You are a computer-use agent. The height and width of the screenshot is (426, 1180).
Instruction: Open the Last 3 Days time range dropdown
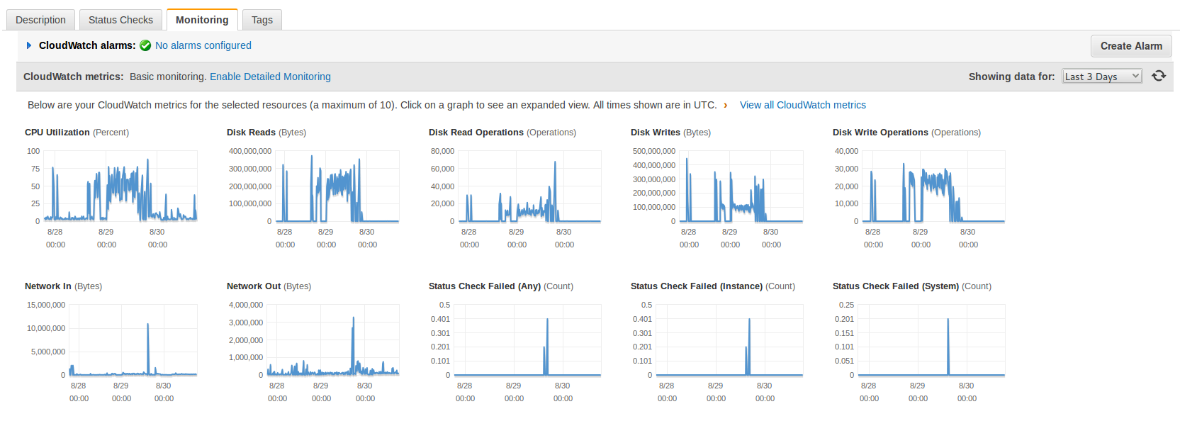coord(1102,77)
